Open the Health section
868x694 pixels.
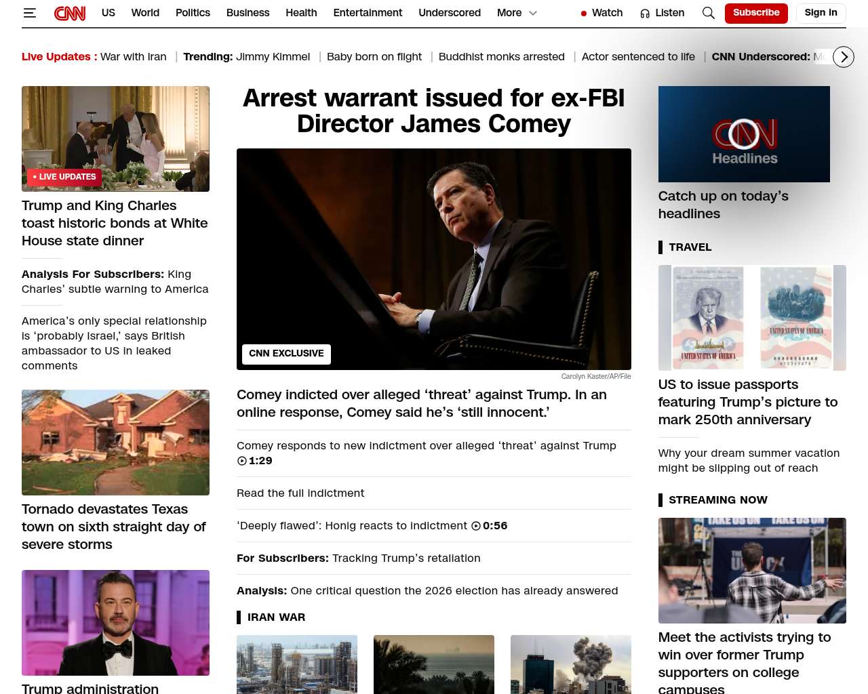click(x=301, y=13)
